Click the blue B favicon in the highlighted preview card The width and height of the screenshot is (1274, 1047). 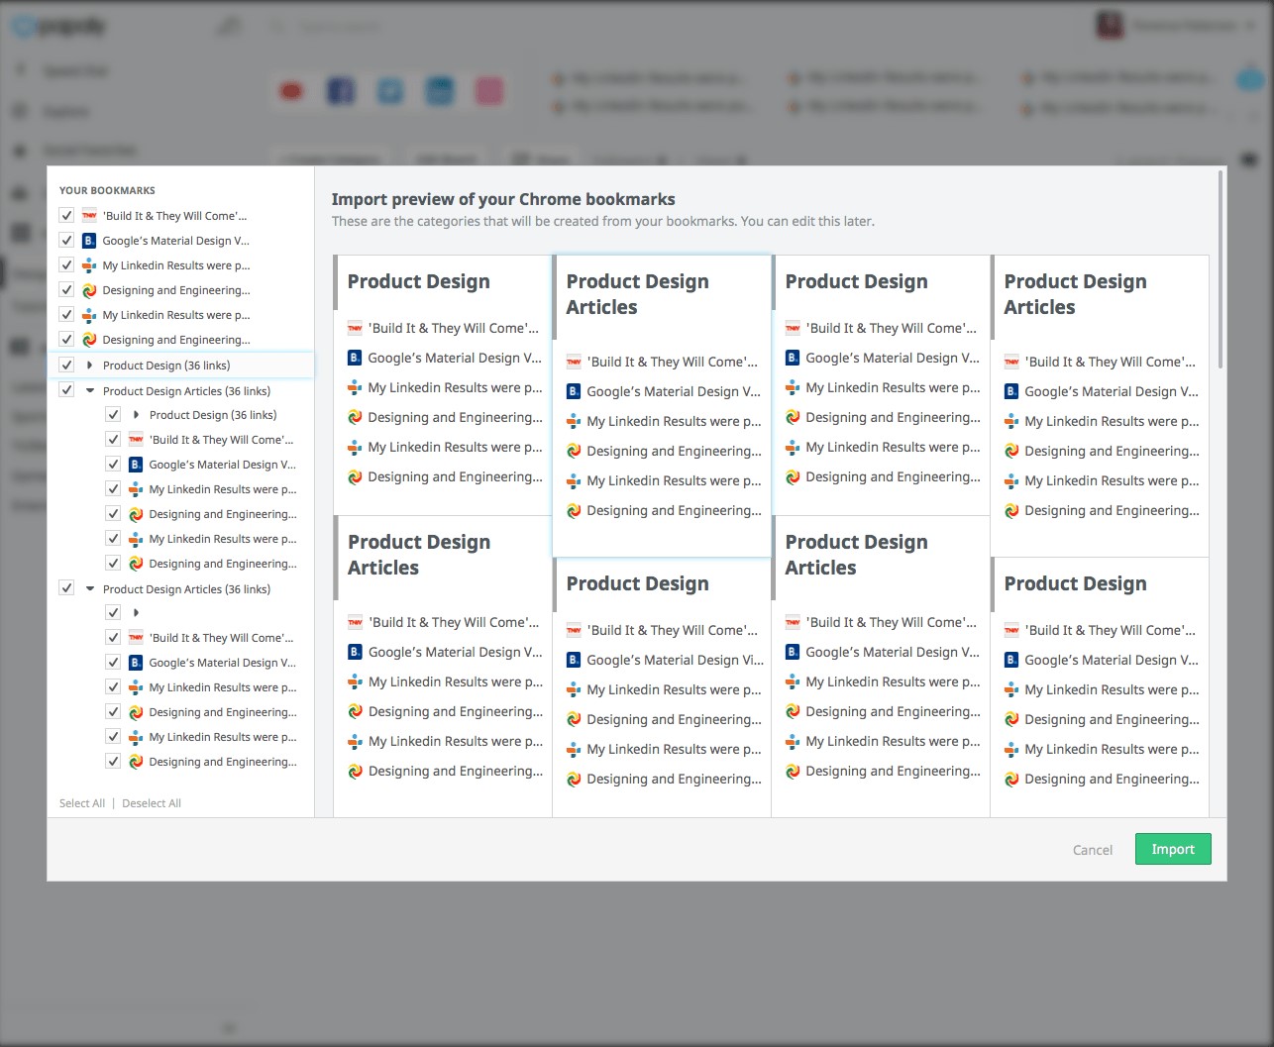(x=574, y=391)
